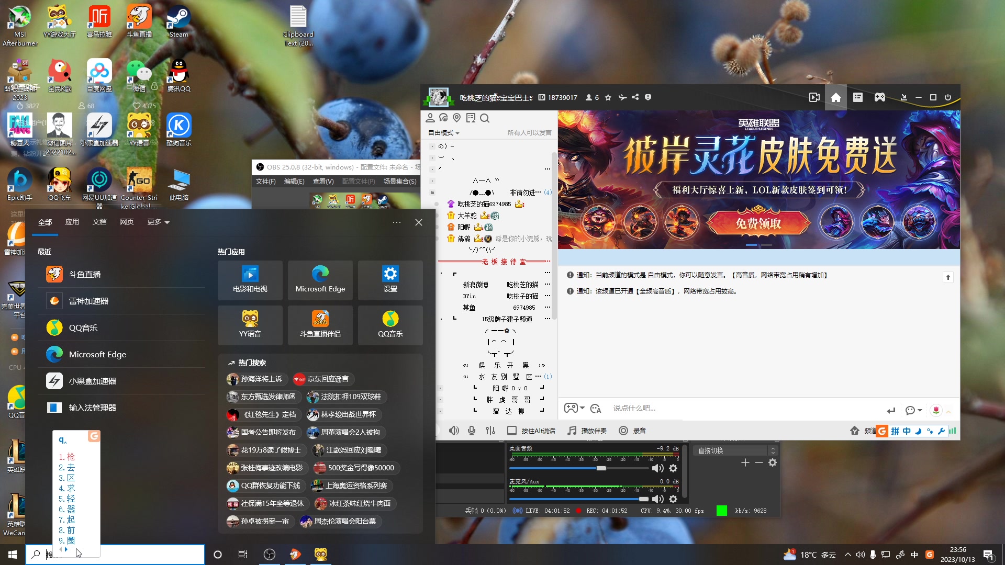
Task: Open the member list person icon in YY
Action: click(430, 118)
